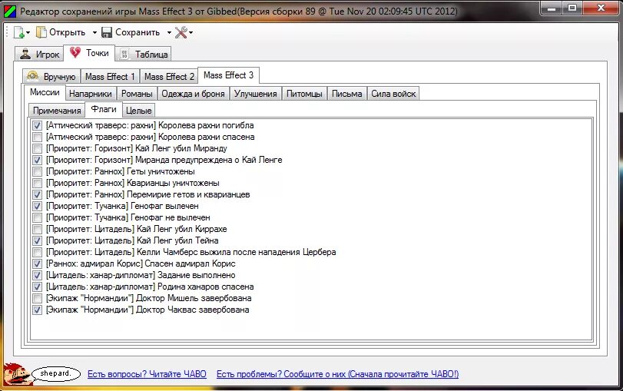The height and width of the screenshot is (391, 623).
Task: Check Кварианцы уничтожены flag
Action: [x=38, y=183]
